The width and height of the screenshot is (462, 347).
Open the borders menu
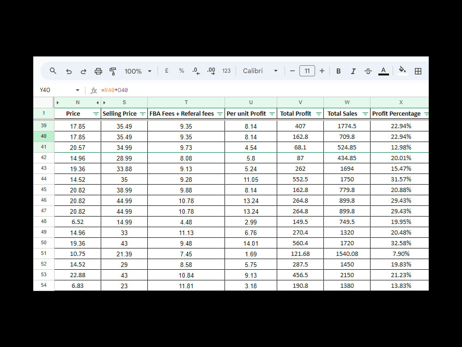[418, 71]
